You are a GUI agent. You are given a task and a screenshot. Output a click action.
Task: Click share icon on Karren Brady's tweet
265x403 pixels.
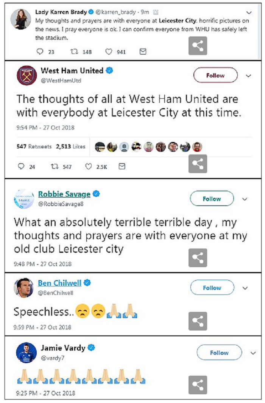(x=198, y=46)
